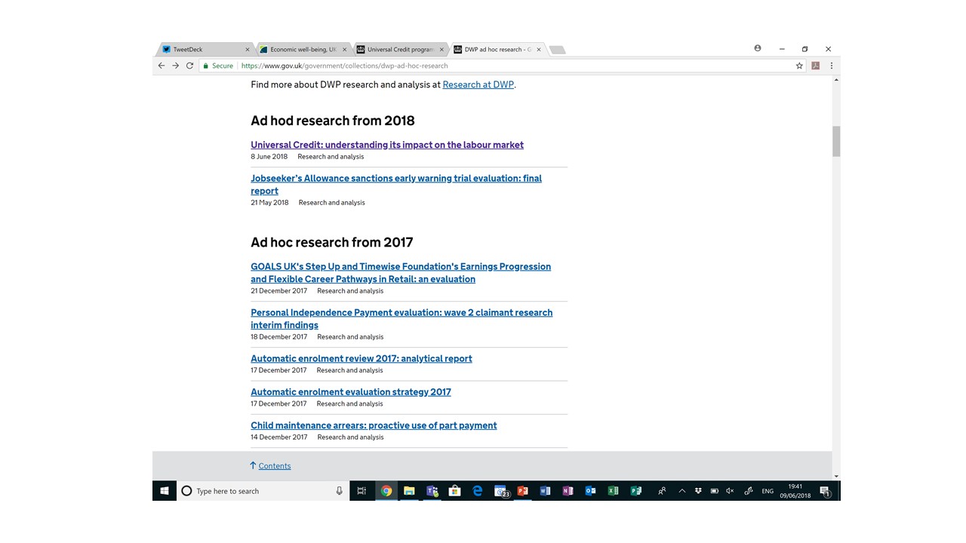Click the page vertical scrollbar thumb
Viewport: 966px width, 543px height.
[836, 141]
